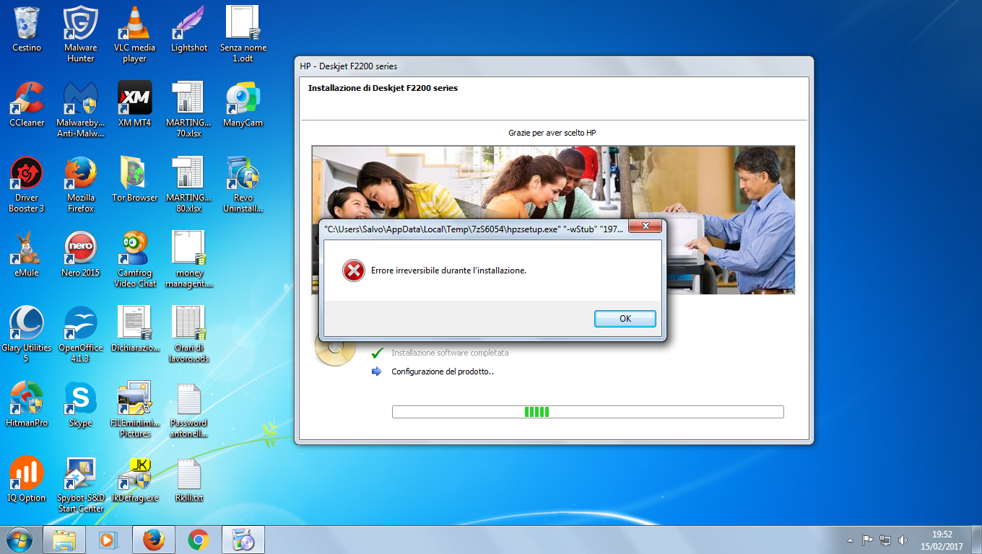982x554 pixels.
Task: Select the OpenOffice 4.1.3 shortcut
Action: click(81, 335)
